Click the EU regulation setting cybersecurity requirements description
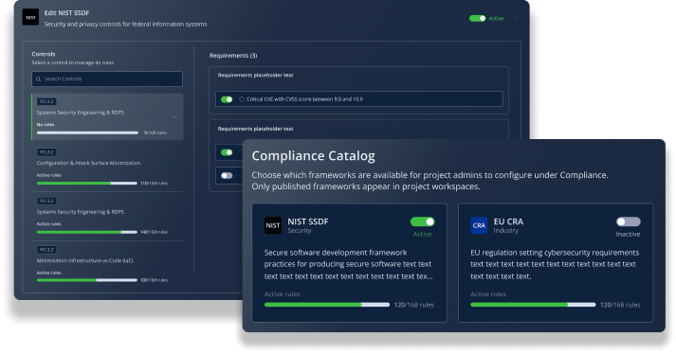Viewport: 676px width, 353px height. pos(555,264)
